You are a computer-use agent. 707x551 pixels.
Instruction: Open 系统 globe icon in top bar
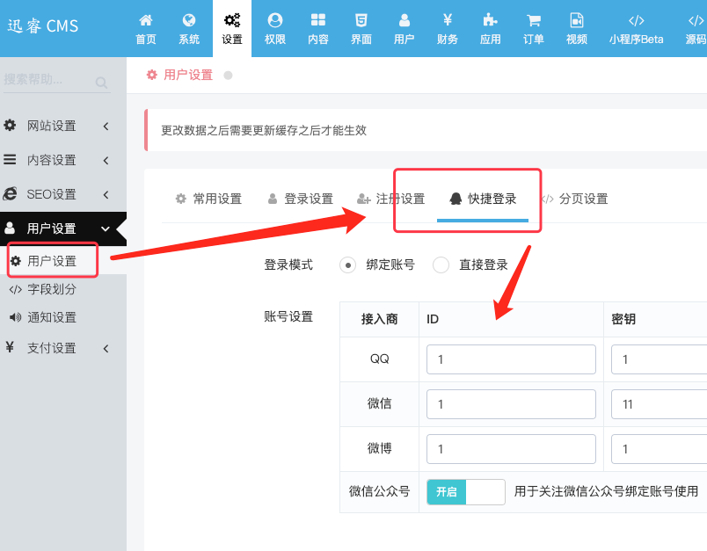pyautogui.click(x=189, y=20)
